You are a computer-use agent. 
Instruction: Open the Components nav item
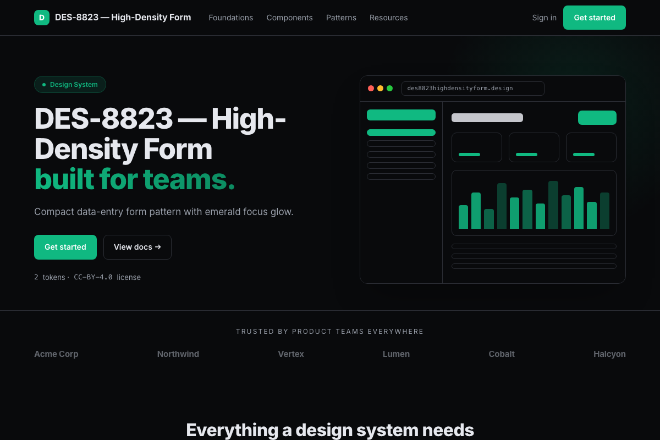click(290, 18)
